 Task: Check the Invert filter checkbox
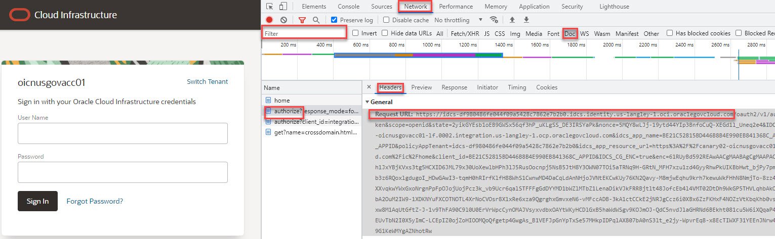coord(355,33)
